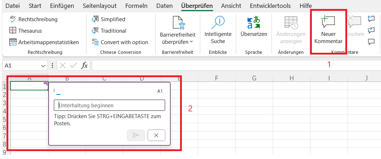Add a Neuer Kommentar

point(328,30)
